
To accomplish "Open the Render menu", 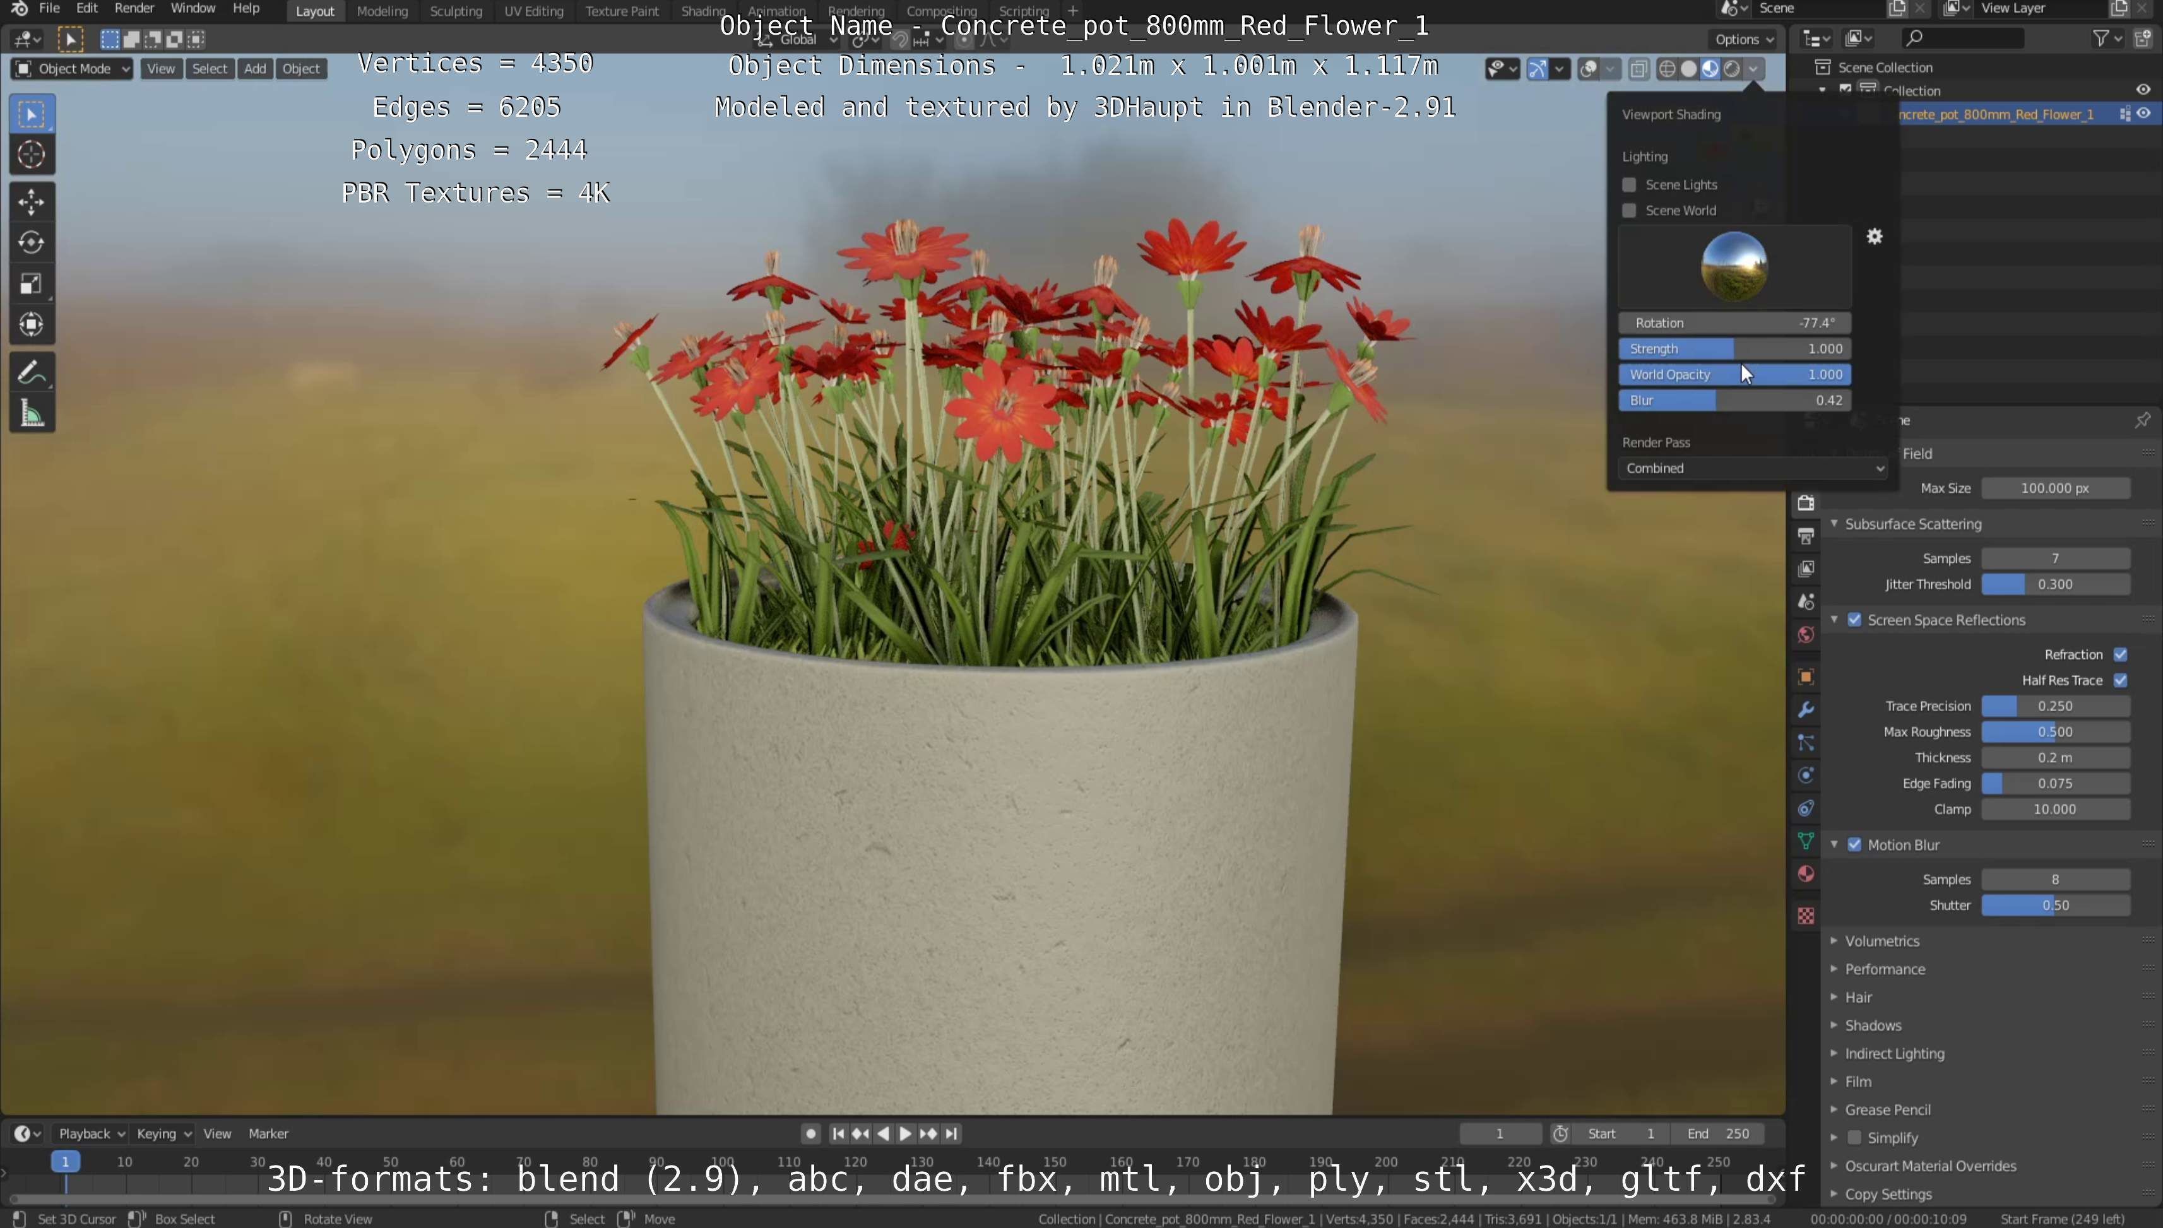I will point(134,8).
